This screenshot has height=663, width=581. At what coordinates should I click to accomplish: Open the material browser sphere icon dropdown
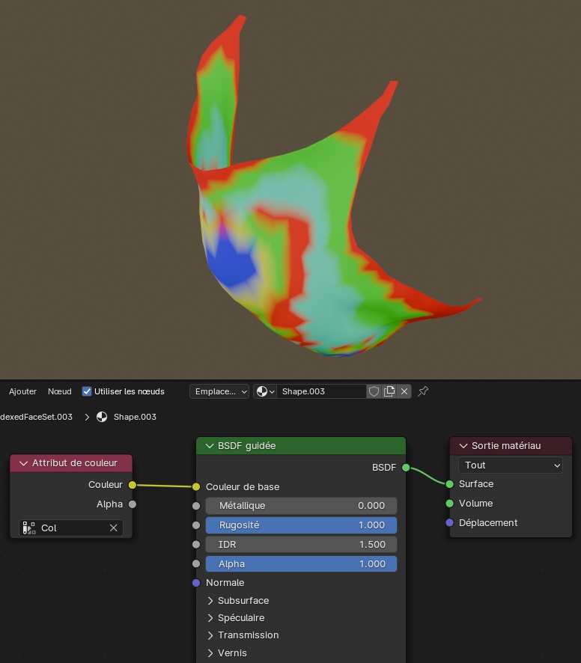[265, 391]
